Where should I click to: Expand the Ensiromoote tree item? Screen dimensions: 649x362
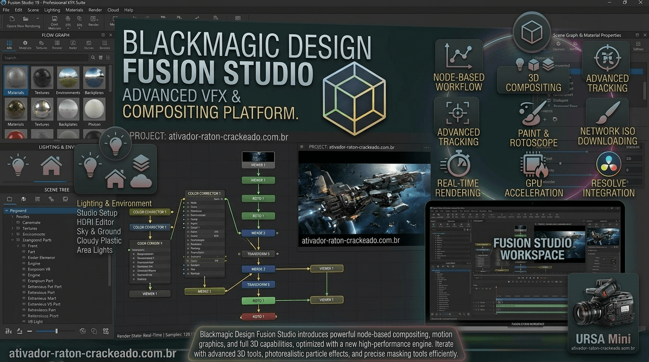12,234
